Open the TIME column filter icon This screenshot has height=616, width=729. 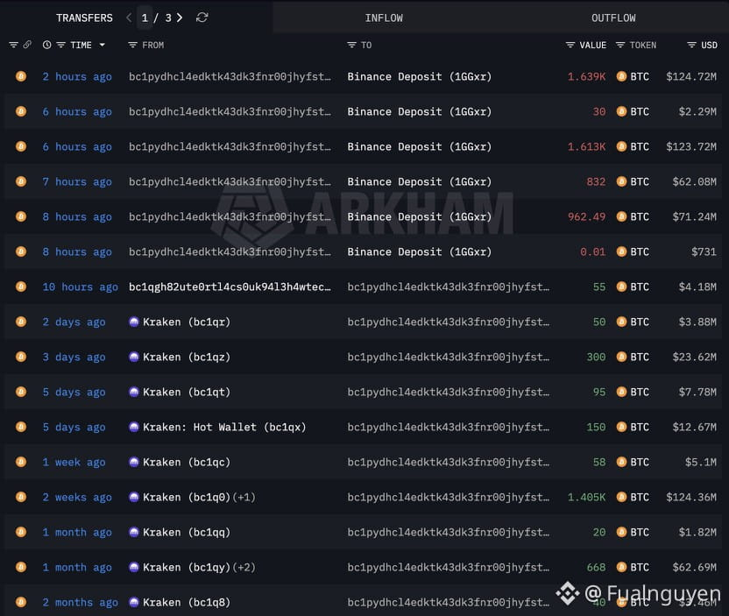pos(61,45)
